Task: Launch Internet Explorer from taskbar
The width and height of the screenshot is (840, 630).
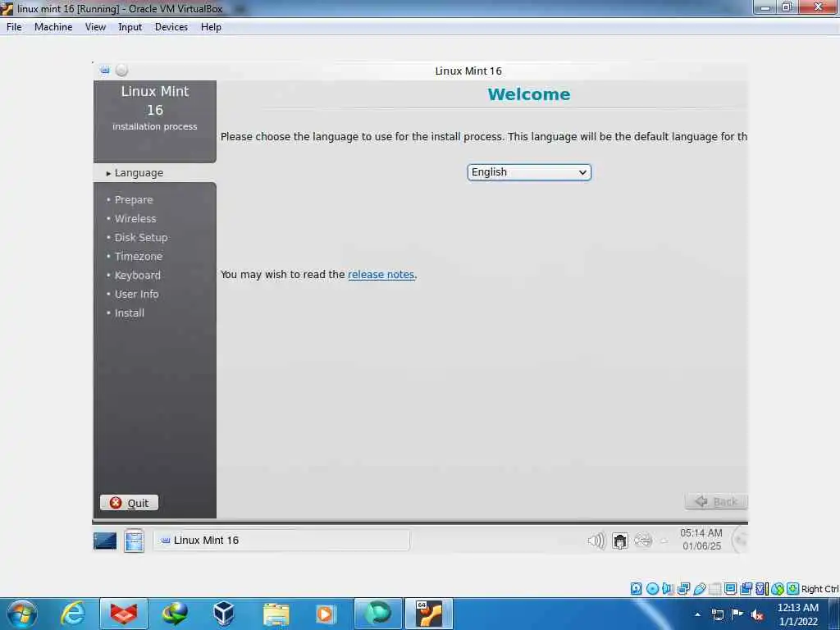Action: (x=73, y=614)
